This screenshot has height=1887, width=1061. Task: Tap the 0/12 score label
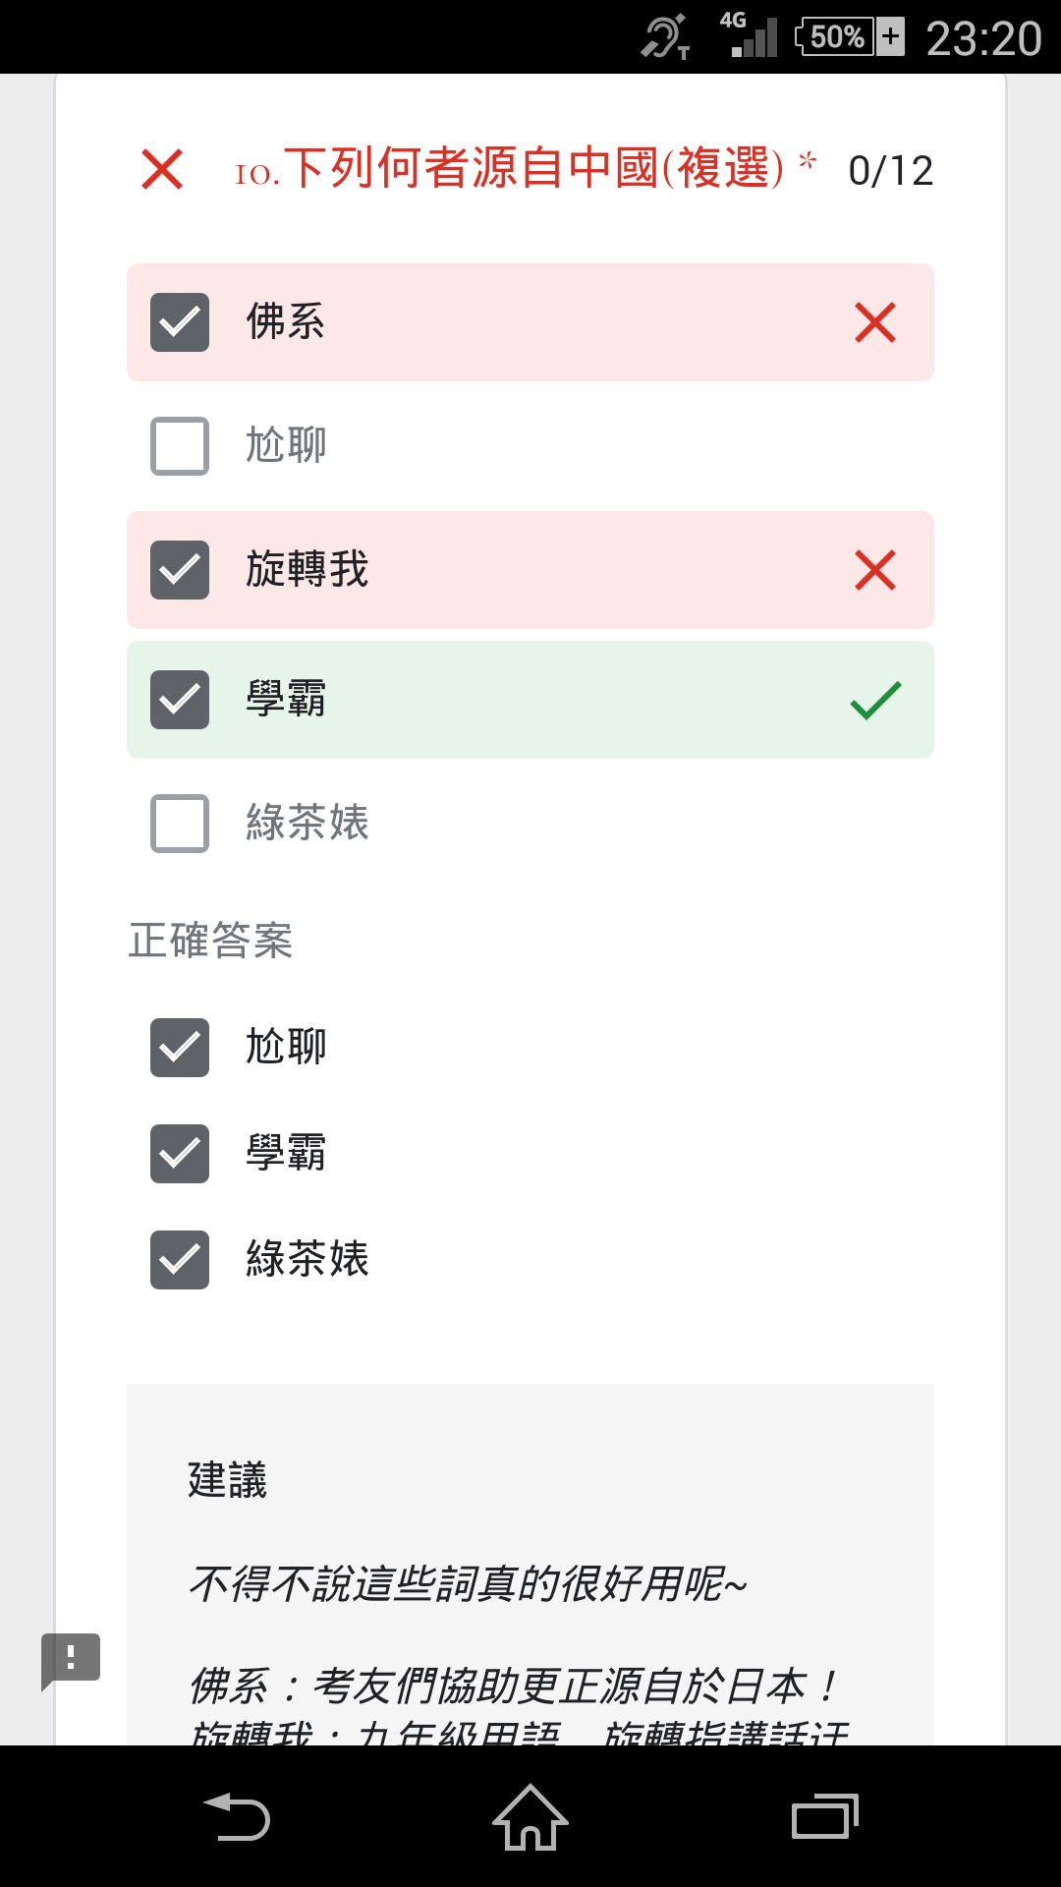point(891,171)
